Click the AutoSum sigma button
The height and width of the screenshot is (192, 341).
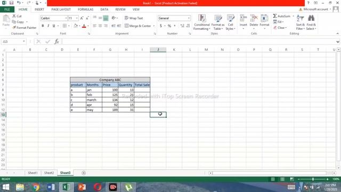tap(282, 16)
